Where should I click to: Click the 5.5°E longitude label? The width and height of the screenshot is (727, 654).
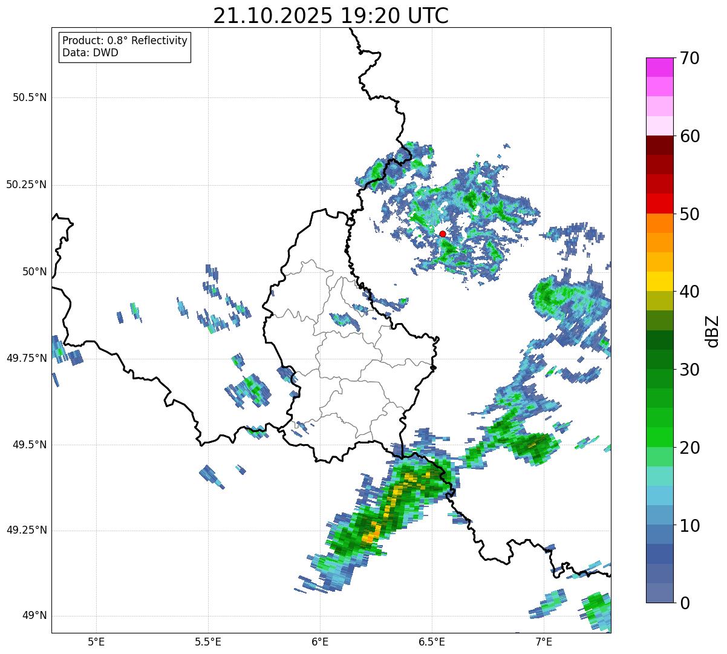tap(208, 641)
